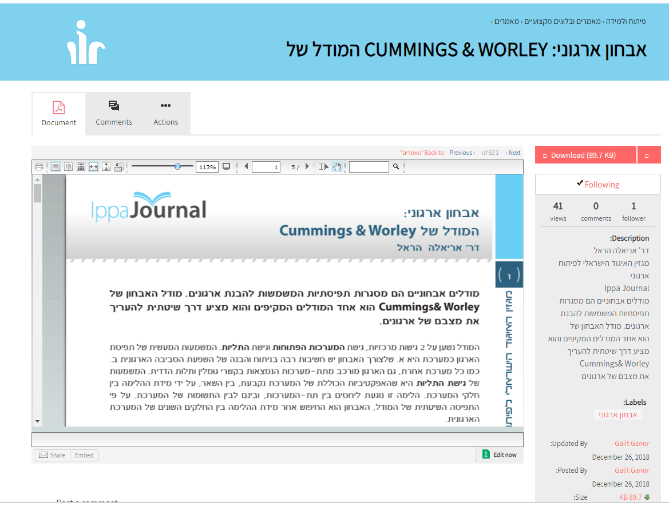Click the 113% zoom percentage field
The image size is (669, 506).
pos(207,167)
